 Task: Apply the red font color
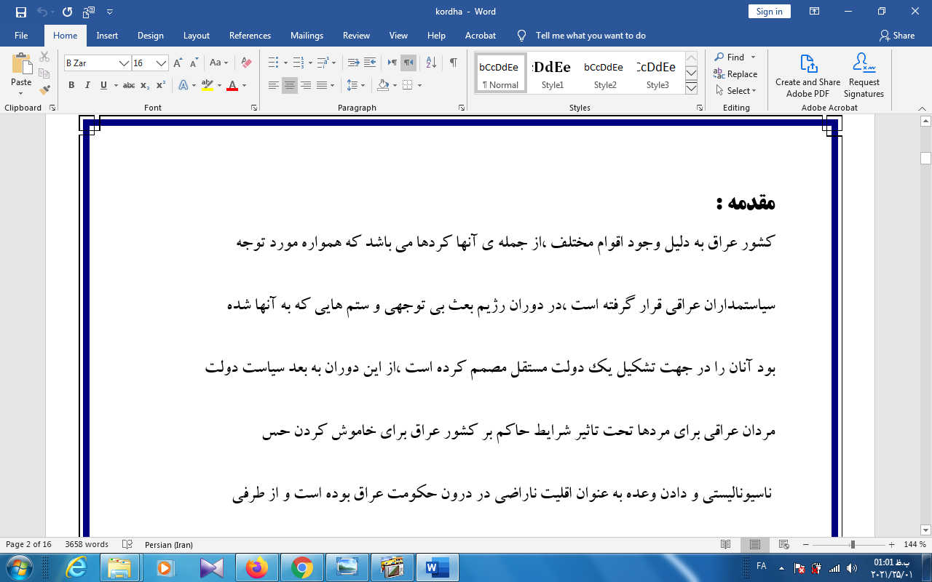tap(232, 85)
